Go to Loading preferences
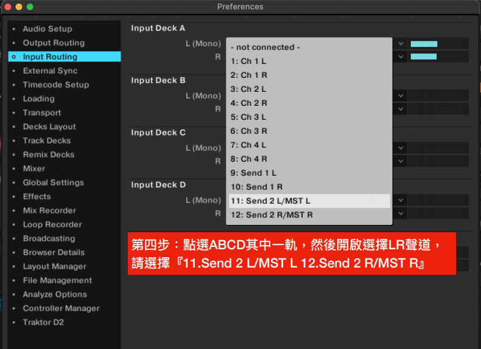 point(38,98)
